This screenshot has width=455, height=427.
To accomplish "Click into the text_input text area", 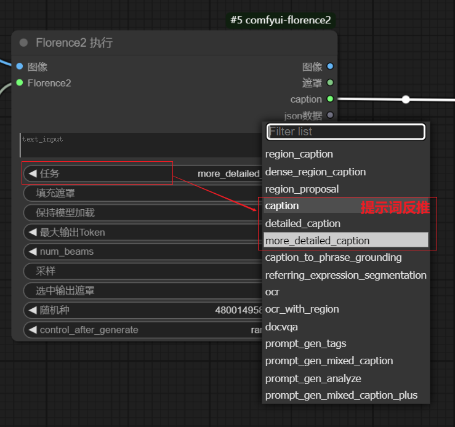I will (141, 145).
